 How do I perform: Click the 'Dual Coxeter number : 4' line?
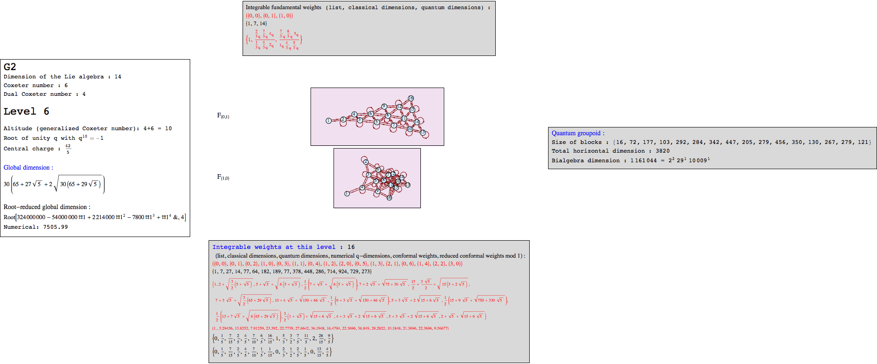(45, 94)
